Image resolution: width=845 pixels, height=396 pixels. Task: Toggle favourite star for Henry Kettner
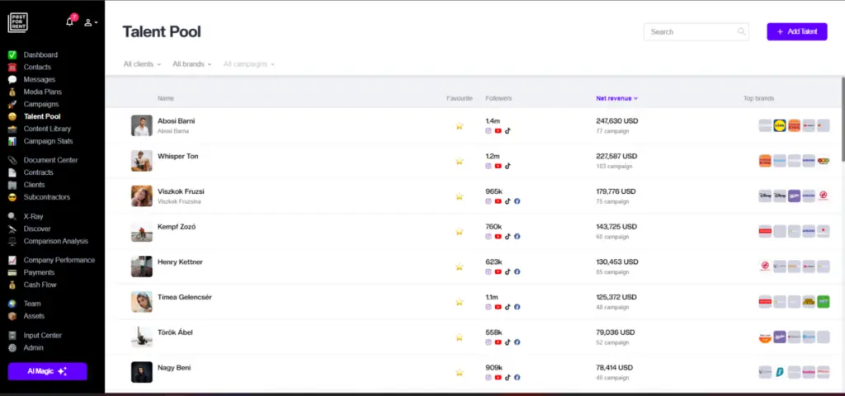pyautogui.click(x=460, y=266)
